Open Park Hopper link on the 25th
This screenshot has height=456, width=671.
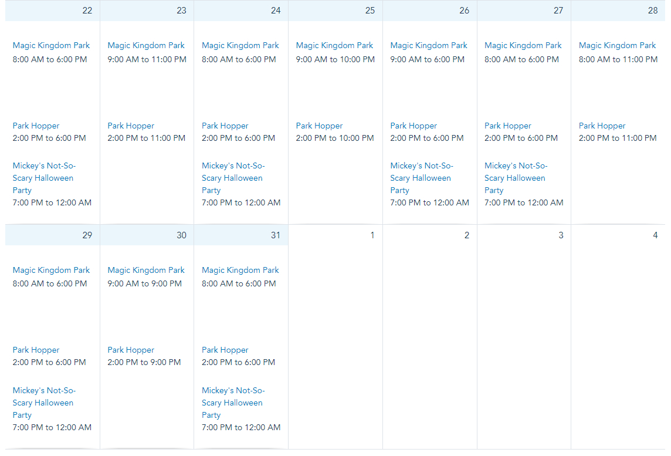coord(319,126)
